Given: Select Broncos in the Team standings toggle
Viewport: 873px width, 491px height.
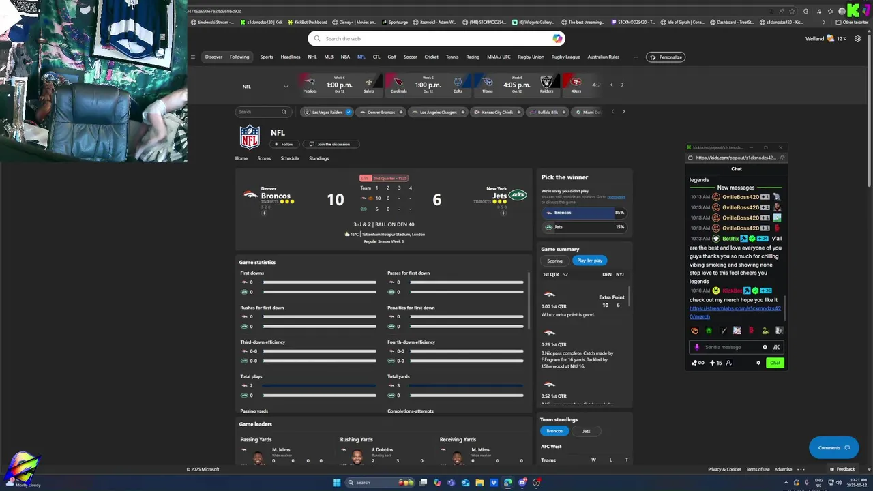Looking at the screenshot, I should click(555, 431).
